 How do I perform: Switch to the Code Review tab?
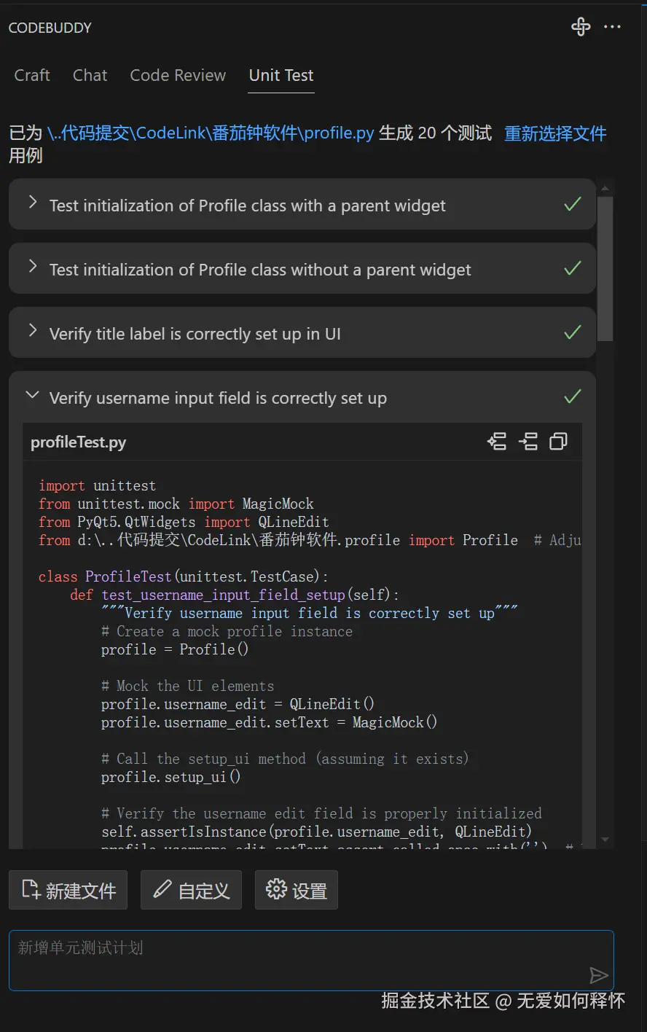point(178,75)
